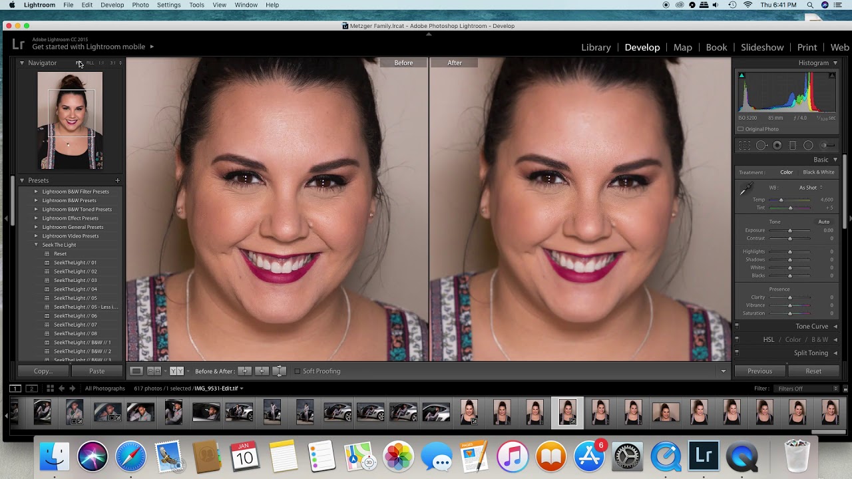
Task: Go forward using filmstrip arrow
Action: click(73, 389)
